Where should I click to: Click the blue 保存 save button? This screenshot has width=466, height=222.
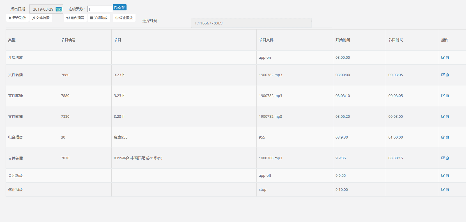pos(120,8)
